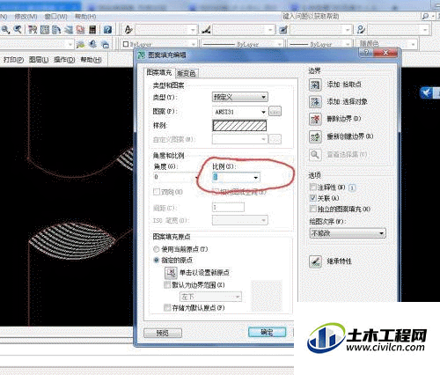440x375 pixels.
Task: Click the ANSI31 hatch pattern swatch sample
Action: tap(239, 126)
